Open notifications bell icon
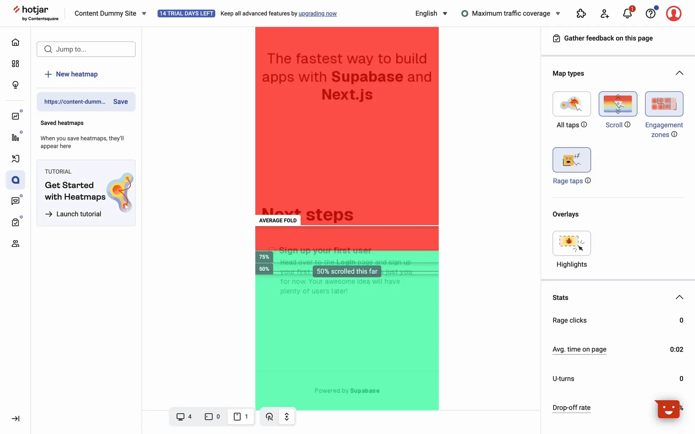Viewport: 695px width, 434px height. pos(627,14)
